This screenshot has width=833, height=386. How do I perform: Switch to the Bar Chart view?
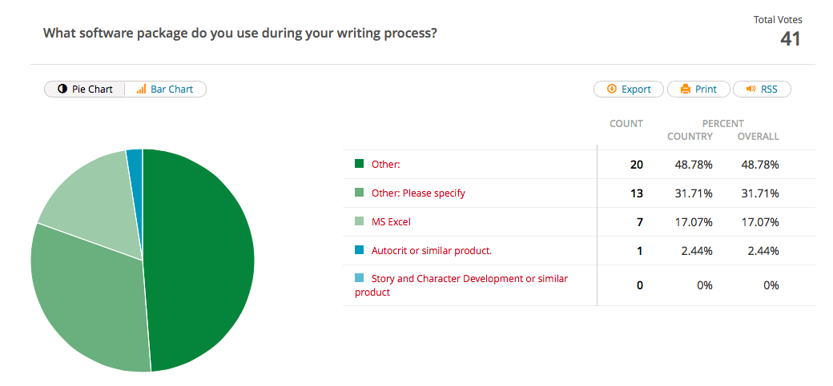click(165, 90)
